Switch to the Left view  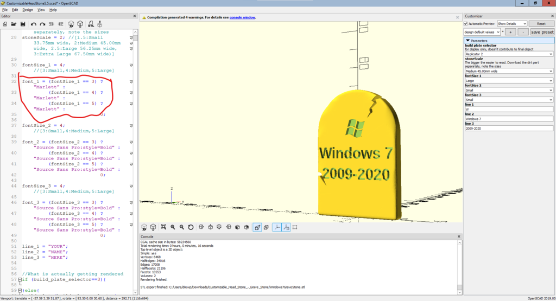(229, 227)
